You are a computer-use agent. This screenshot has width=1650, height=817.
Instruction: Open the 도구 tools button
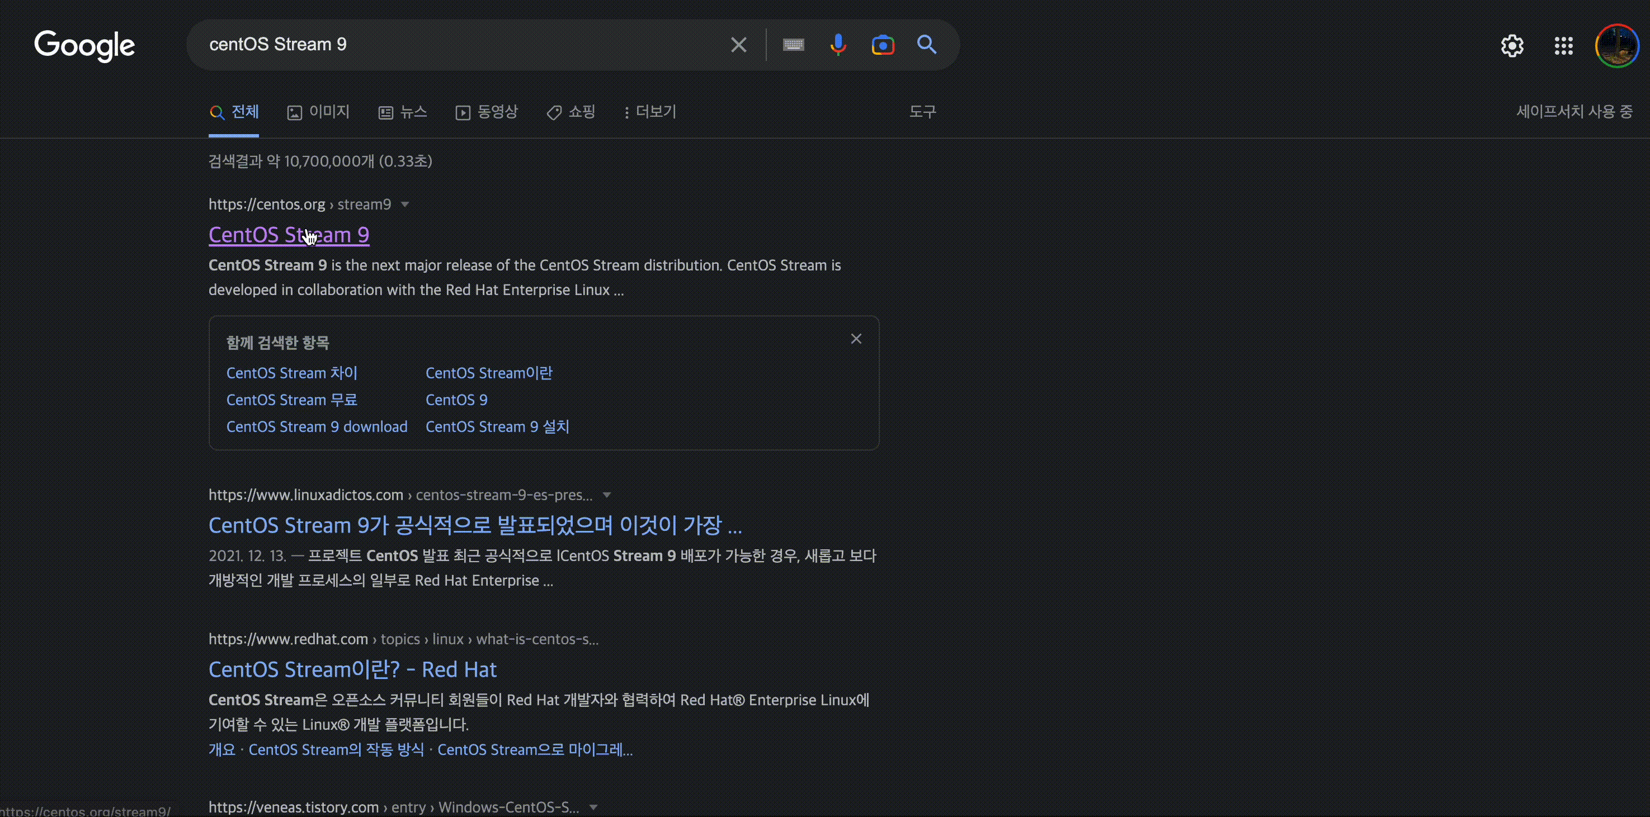[x=922, y=112]
